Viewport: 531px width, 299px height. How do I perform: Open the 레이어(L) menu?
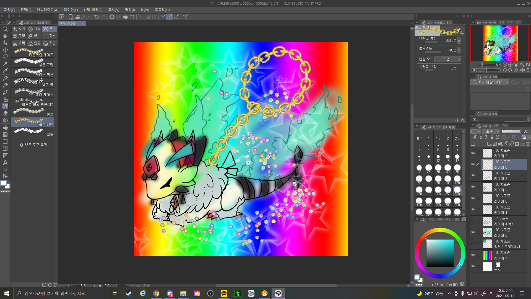71,10
